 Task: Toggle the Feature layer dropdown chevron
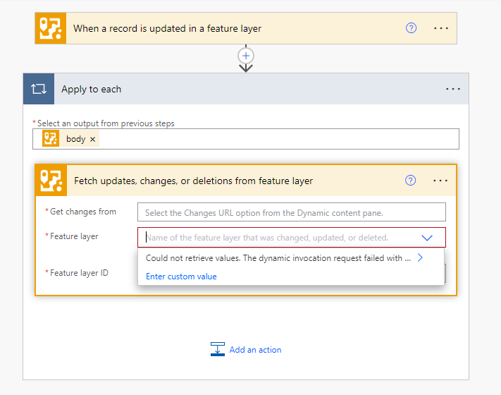tap(427, 238)
